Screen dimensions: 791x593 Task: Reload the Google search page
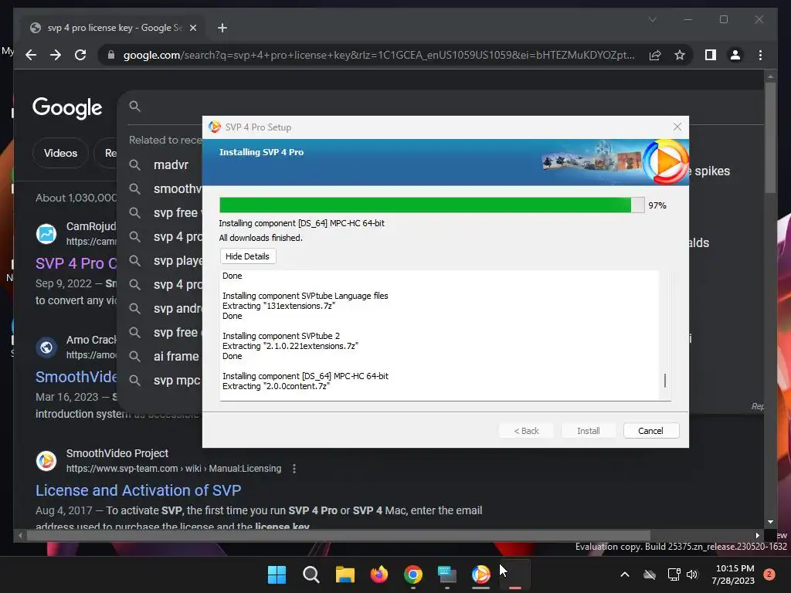click(80, 55)
